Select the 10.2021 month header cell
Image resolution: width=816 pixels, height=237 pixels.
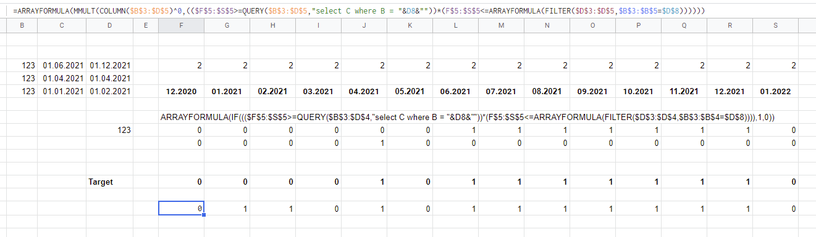coord(639,91)
